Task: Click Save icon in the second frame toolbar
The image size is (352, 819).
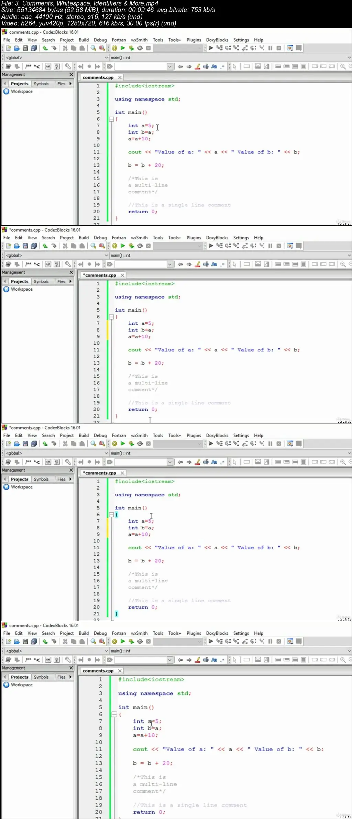Action: pos(25,246)
